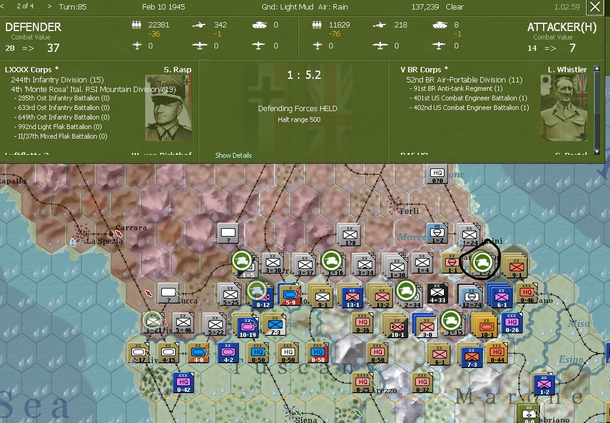The width and height of the screenshot is (610, 423).
Task: Click the defender tank strength icon
Action: (259, 25)
